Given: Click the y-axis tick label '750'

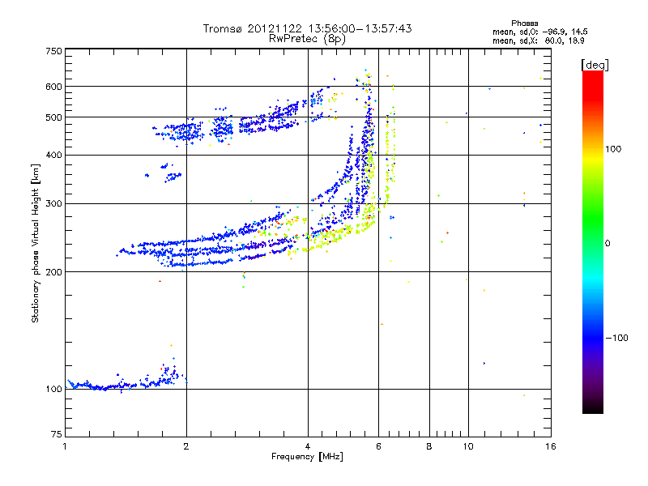Looking at the screenshot, I should pos(53,51).
